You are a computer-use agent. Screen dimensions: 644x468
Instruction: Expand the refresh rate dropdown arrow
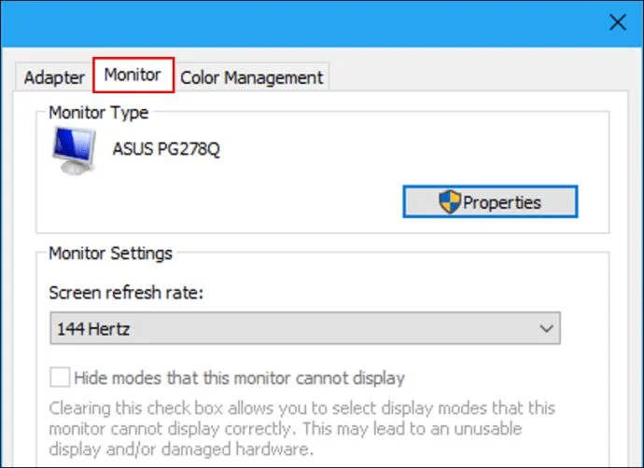point(546,328)
